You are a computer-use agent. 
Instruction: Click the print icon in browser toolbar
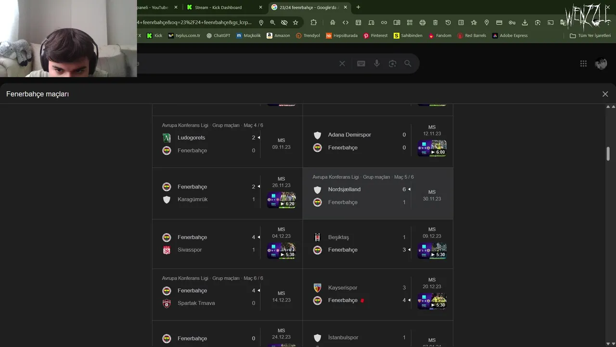pyautogui.click(x=423, y=22)
